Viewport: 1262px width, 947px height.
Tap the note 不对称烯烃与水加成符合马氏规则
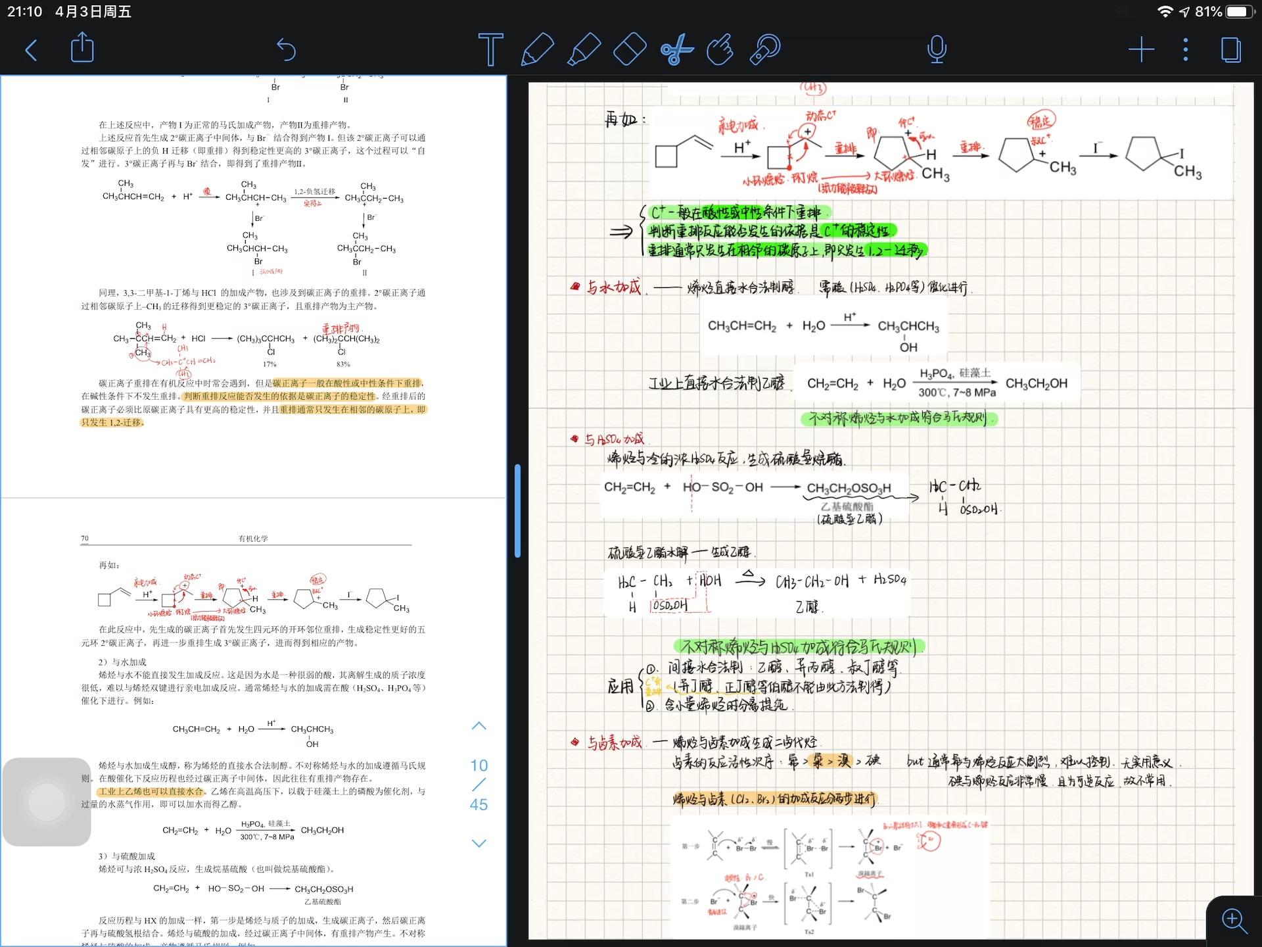pyautogui.click(x=899, y=419)
